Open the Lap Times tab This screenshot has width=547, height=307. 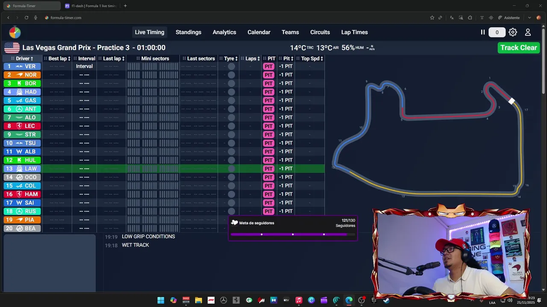tap(354, 32)
